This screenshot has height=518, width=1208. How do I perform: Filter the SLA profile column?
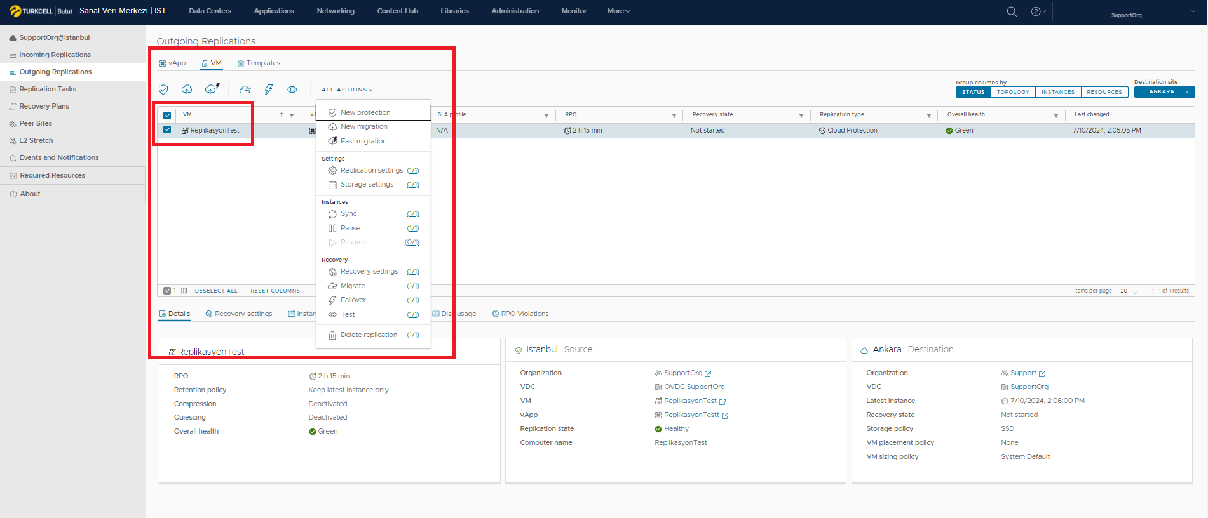(x=546, y=116)
